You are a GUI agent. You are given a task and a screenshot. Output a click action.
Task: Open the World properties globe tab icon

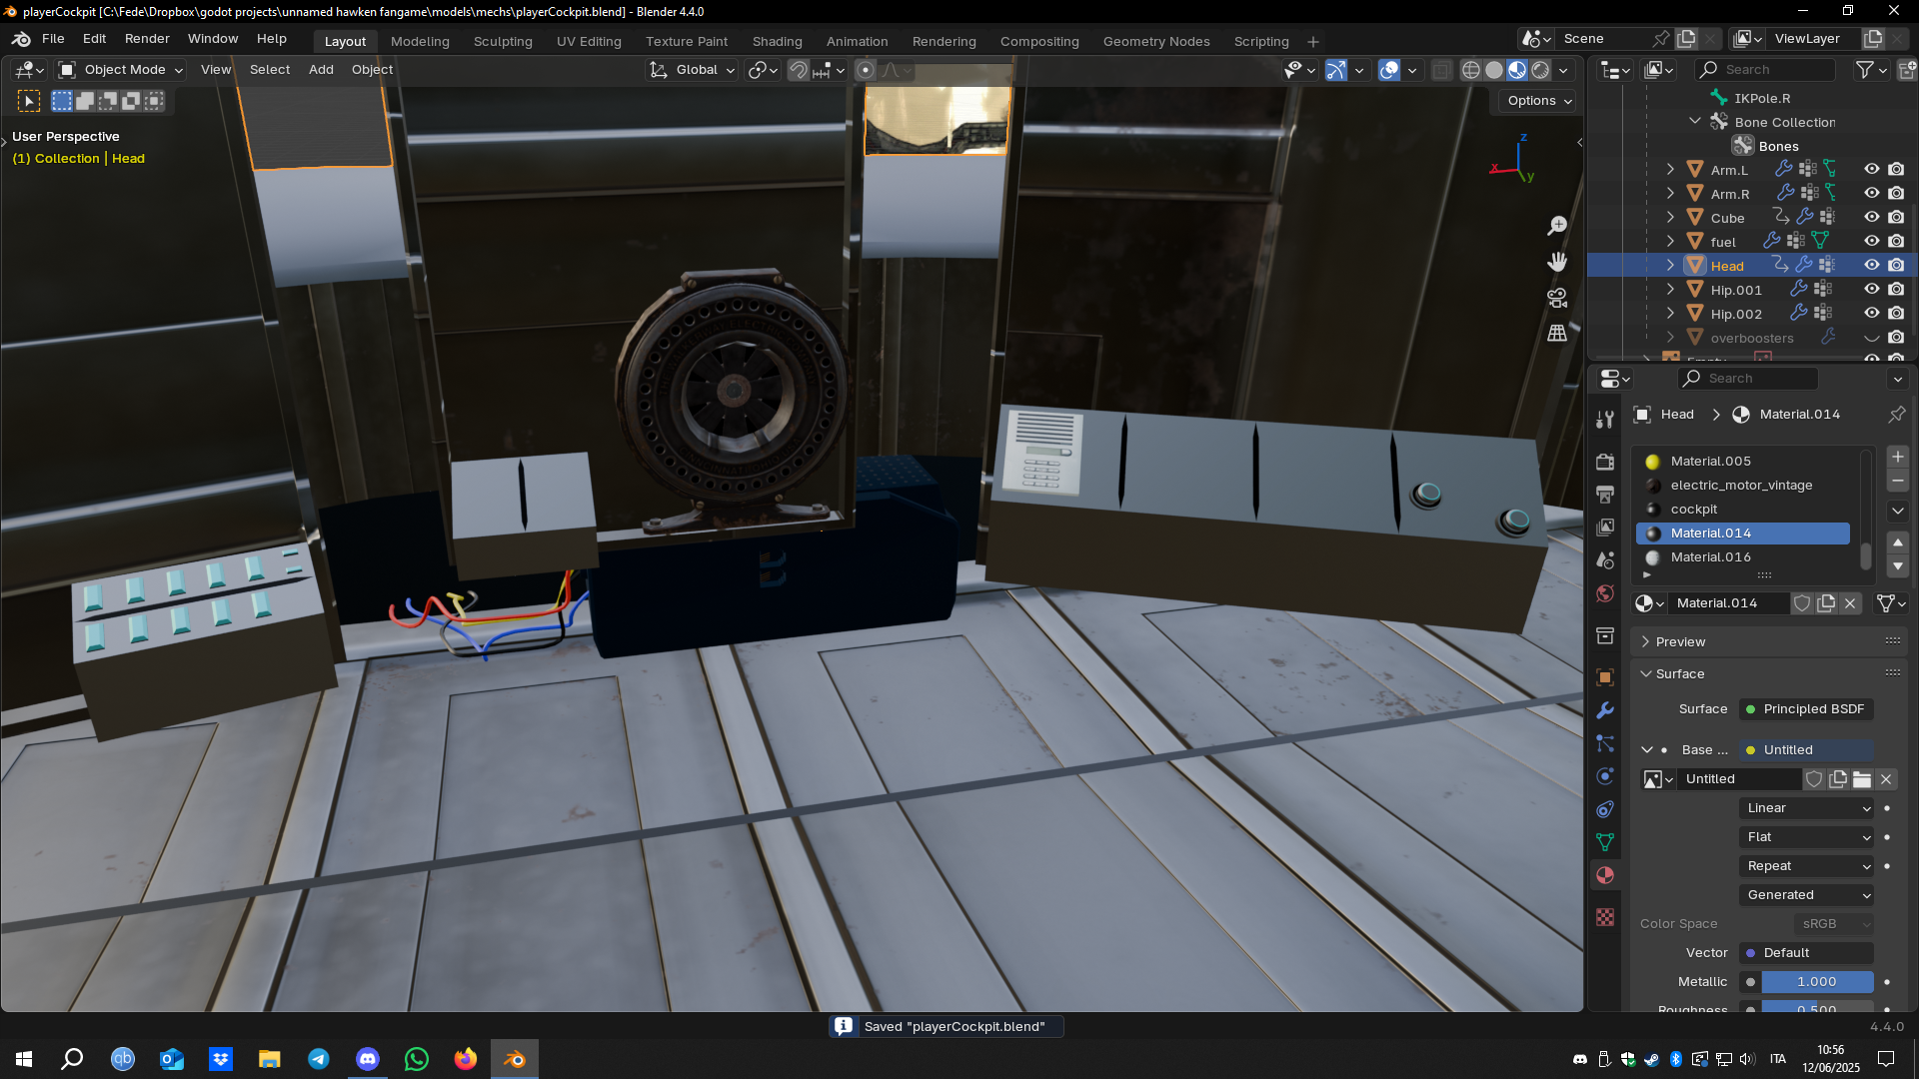click(1605, 593)
